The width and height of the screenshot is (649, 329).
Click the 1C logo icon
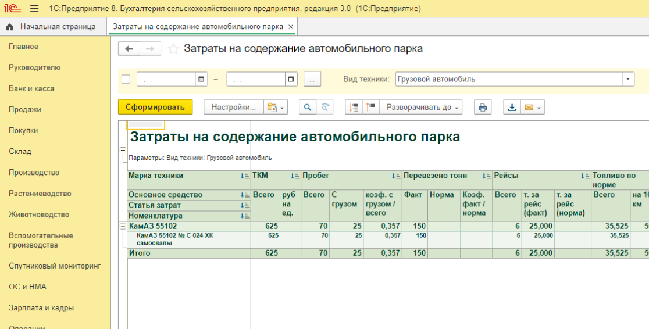point(12,8)
